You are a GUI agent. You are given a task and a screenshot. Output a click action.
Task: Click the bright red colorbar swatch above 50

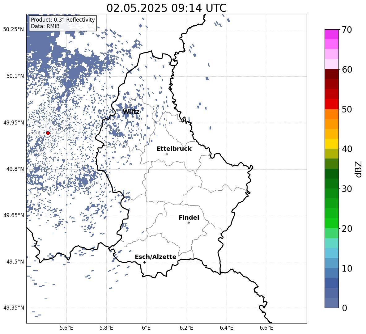pos(332,104)
